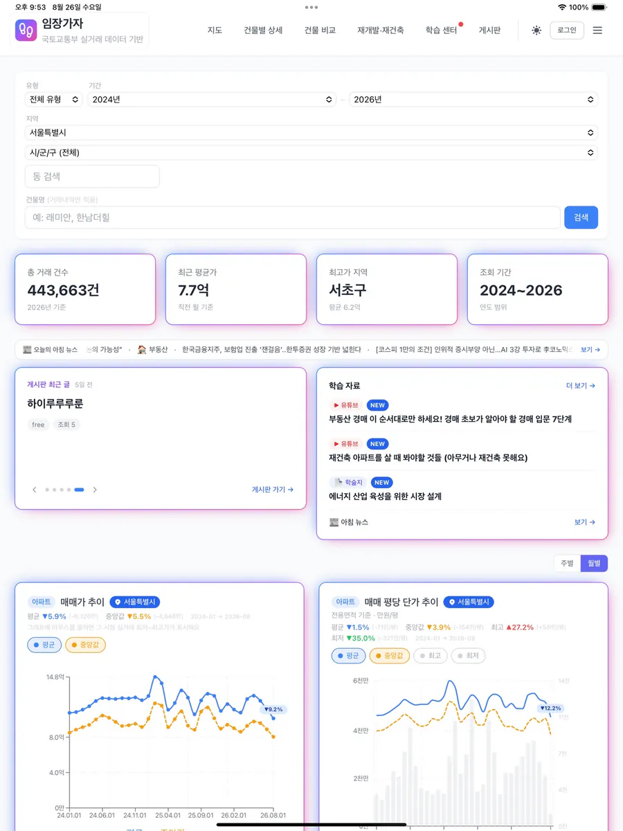Open the 시/군/구 (전체) dropdown
This screenshot has height=831, width=623.
point(311,152)
